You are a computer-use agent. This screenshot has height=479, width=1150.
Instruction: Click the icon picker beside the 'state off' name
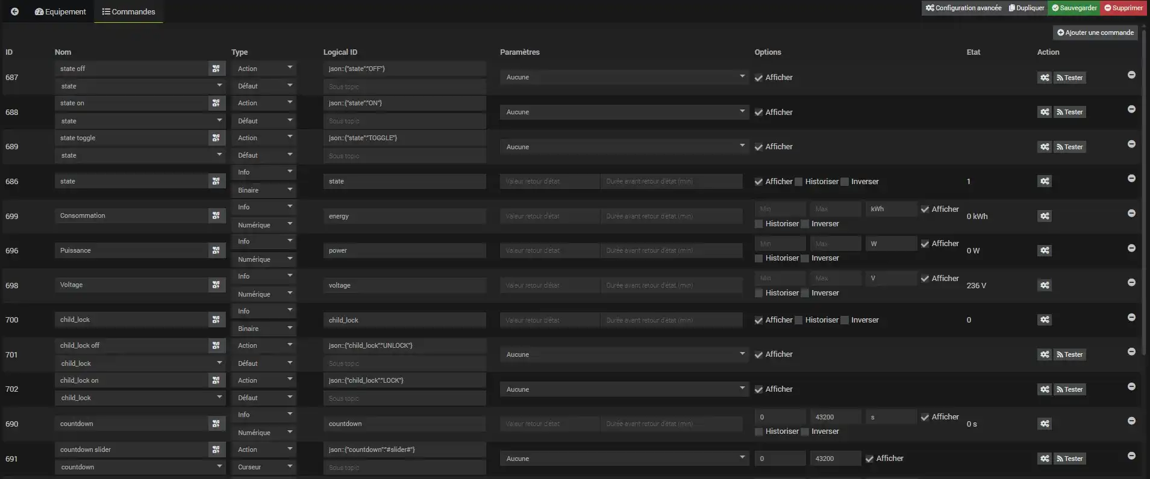click(x=216, y=69)
